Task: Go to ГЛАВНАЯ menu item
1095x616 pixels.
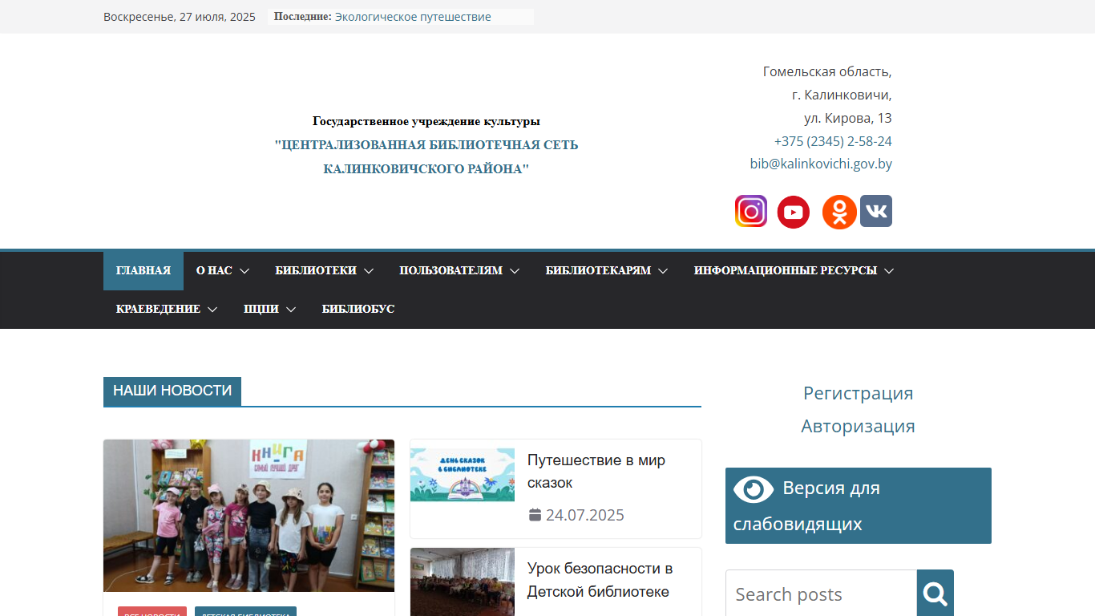Action: coord(143,271)
